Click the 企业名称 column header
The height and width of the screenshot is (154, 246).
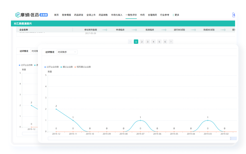pos(24,30)
